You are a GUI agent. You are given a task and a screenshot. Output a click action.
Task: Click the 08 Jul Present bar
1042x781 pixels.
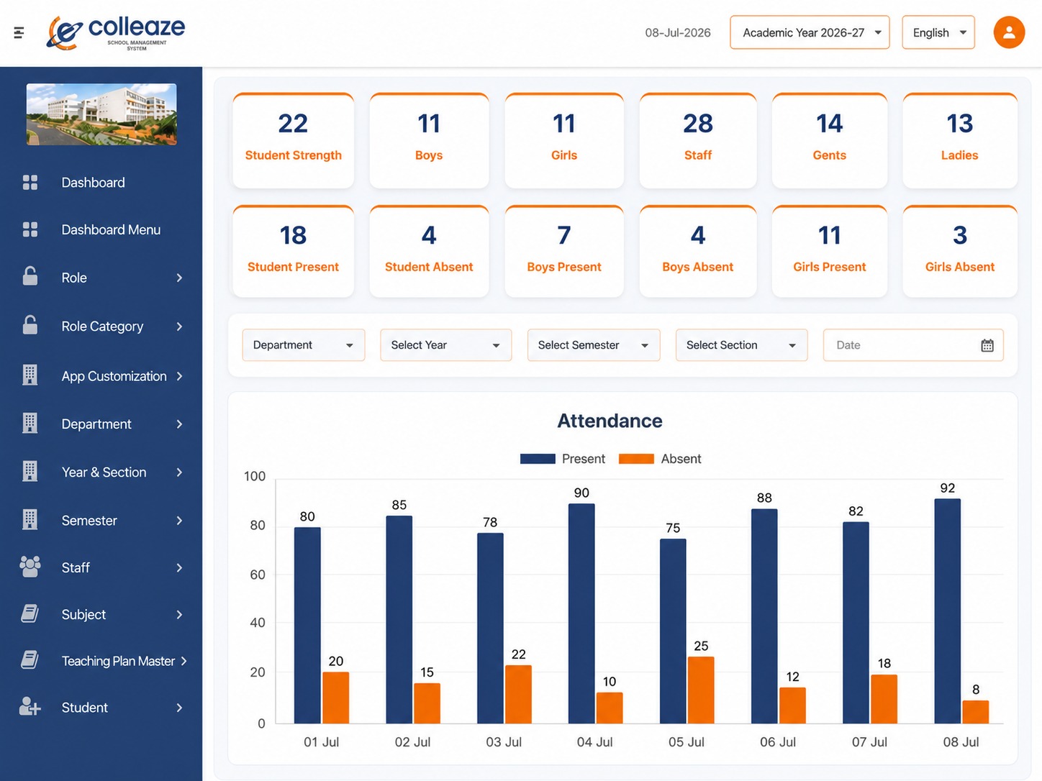[x=948, y=611]
